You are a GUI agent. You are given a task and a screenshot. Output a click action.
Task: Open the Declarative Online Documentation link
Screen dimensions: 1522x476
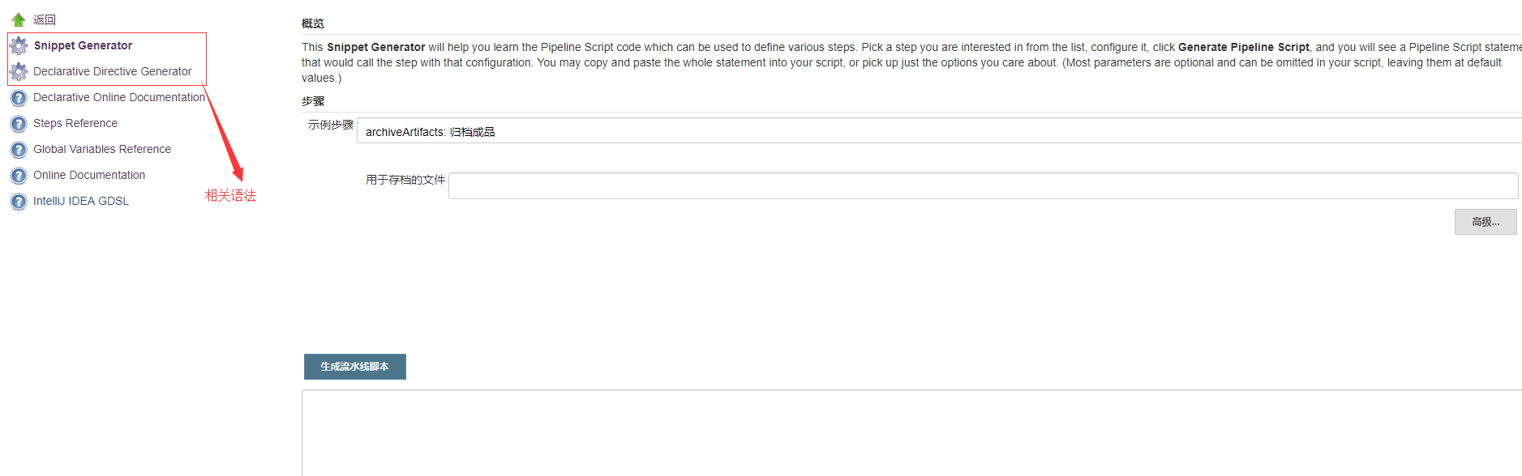click(119, 97)
